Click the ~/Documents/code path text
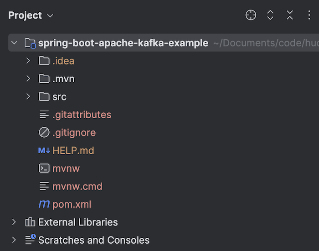Viewport: 319px width, 251px height. 266,43
